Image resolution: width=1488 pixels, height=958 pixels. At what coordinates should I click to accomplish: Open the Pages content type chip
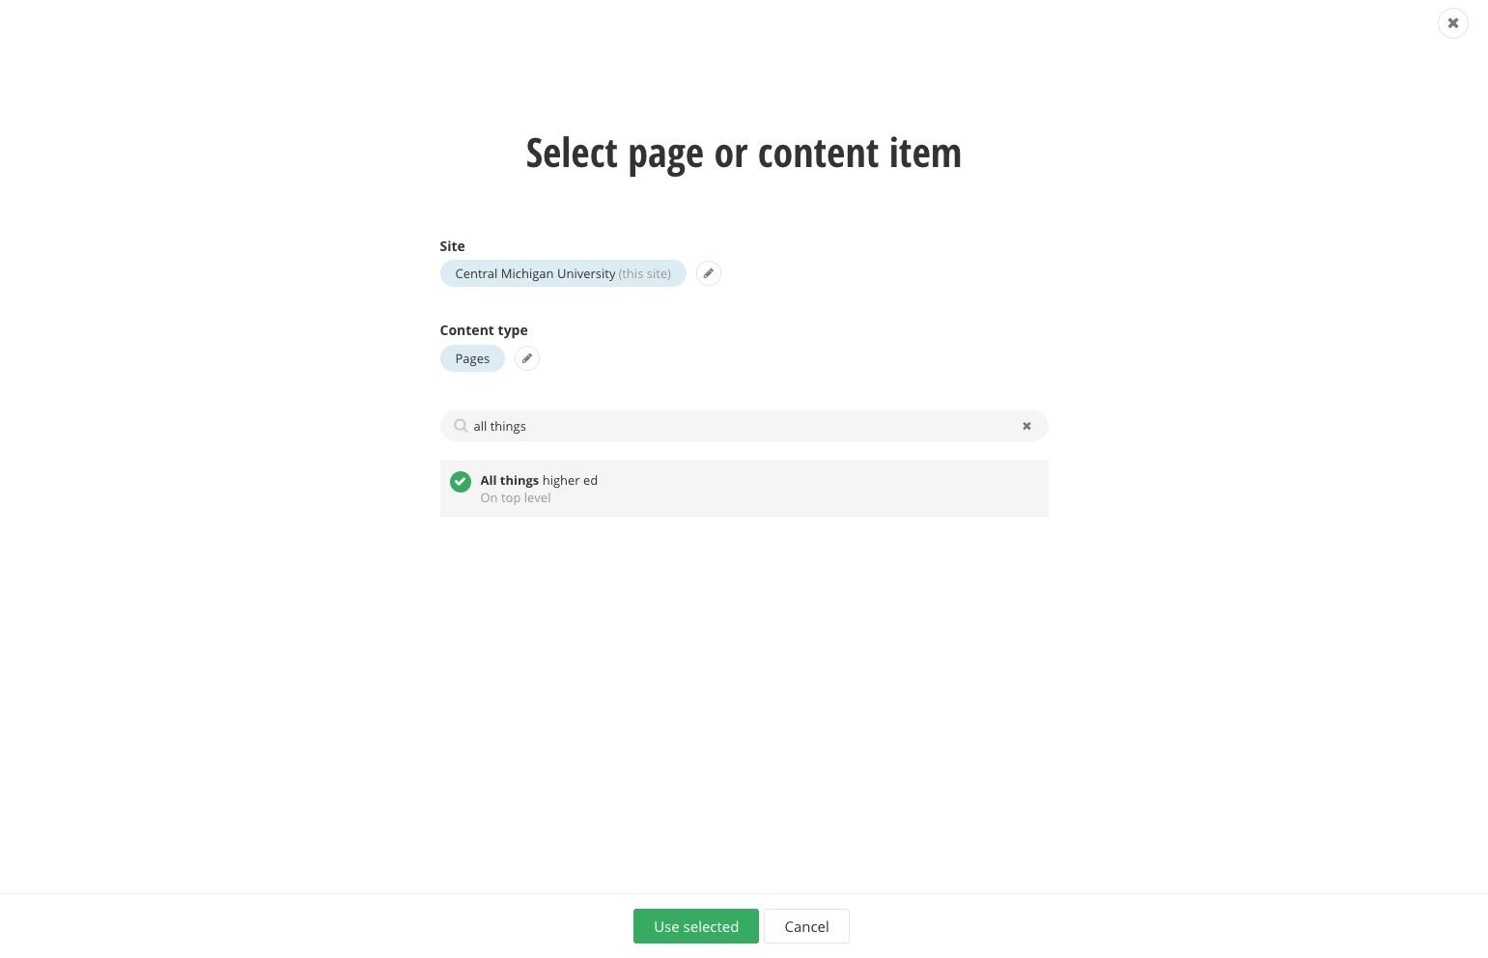point(472,358)
